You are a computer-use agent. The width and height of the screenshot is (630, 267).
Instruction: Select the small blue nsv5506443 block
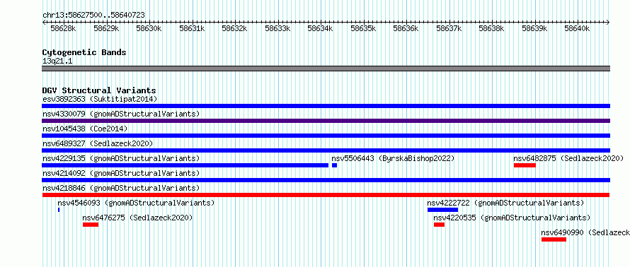click(x=334, y=165)
